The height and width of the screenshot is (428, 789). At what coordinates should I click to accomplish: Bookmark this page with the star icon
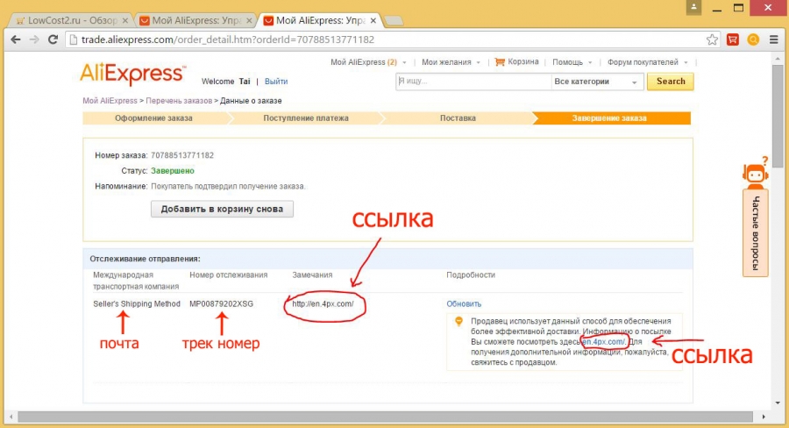[712, 39]
